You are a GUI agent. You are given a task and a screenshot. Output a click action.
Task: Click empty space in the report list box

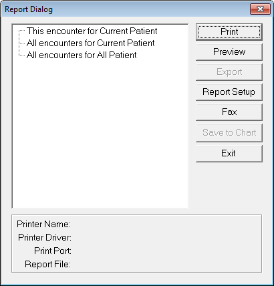[100, 134]
